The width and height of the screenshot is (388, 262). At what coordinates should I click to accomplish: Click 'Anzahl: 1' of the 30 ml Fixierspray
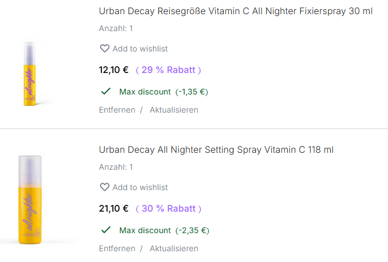click(x=116, y=28)
